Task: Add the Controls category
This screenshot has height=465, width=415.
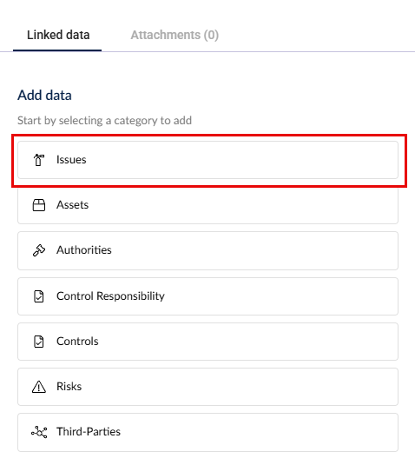Action: (x=208, y=342)
